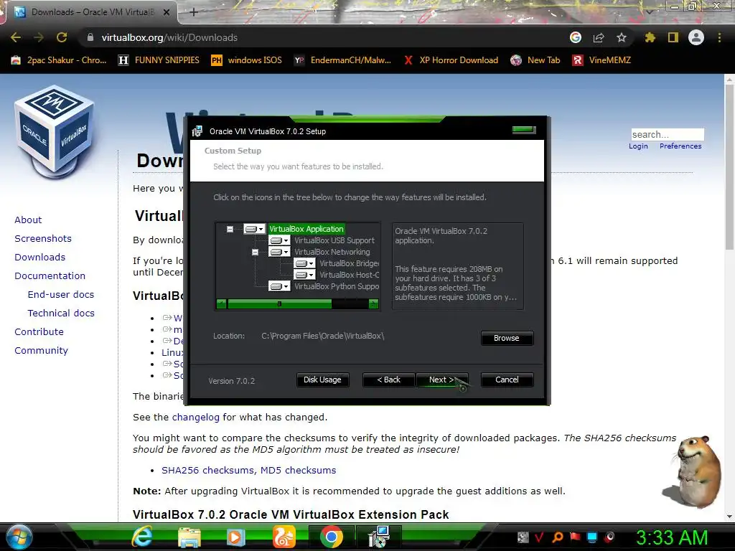This screenshot has height=551, width=735.
Task: Proceed with Next > button
Action: pos(441,380)
